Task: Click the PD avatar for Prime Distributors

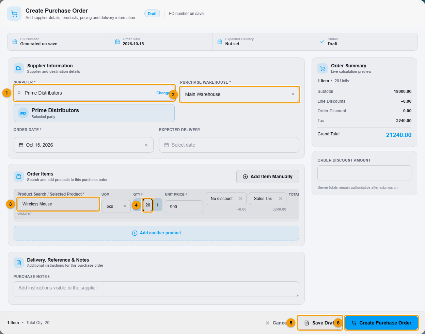Action: 23,113
